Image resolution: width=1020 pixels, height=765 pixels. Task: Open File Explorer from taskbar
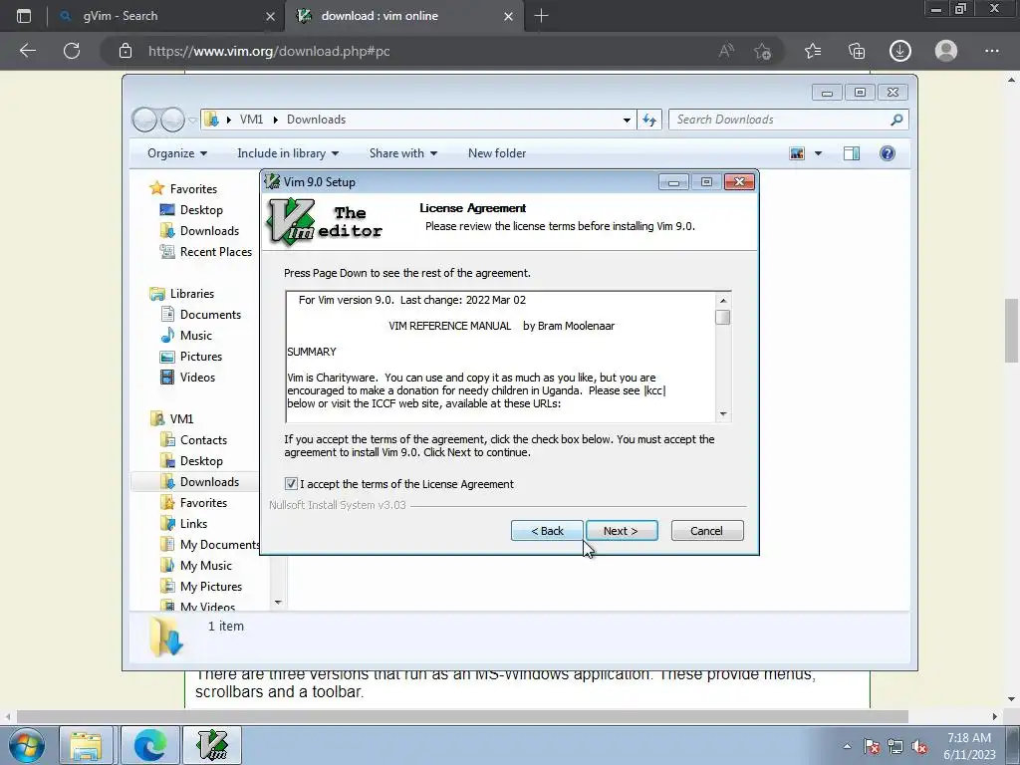click(x=86, y=745)
